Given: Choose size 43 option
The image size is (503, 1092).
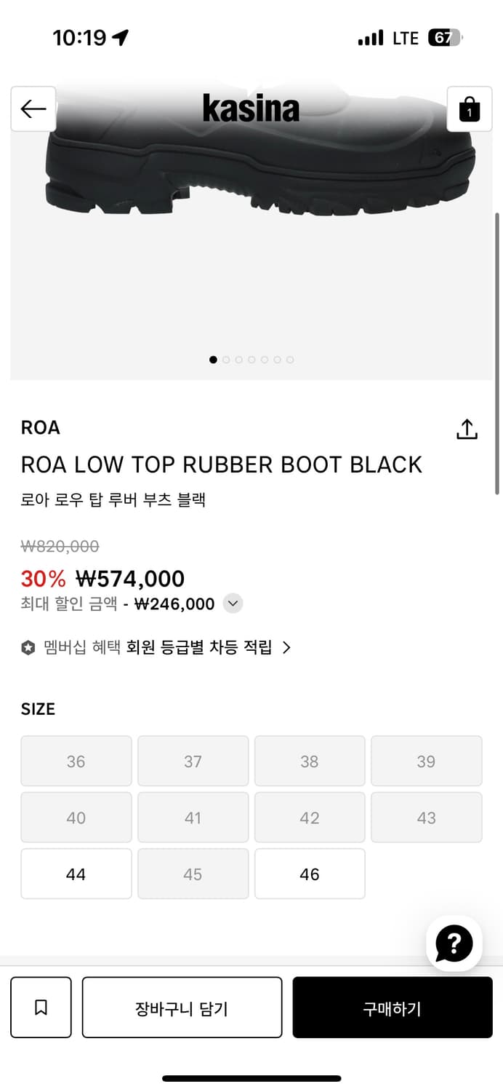Looking at the screenshot, I should coord(426,818).
